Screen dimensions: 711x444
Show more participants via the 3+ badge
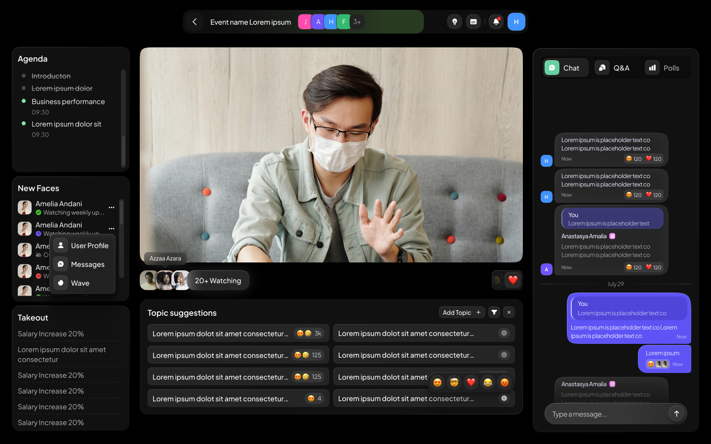point(357,22)
